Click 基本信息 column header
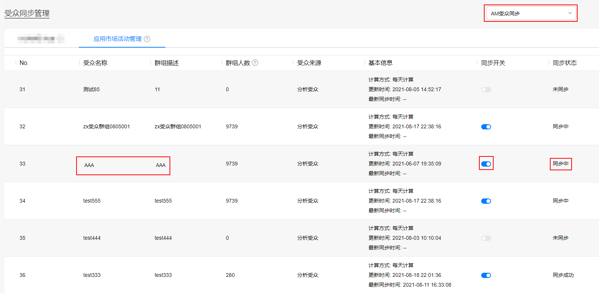Screen dimensions: 599x293 coord(380,63)
